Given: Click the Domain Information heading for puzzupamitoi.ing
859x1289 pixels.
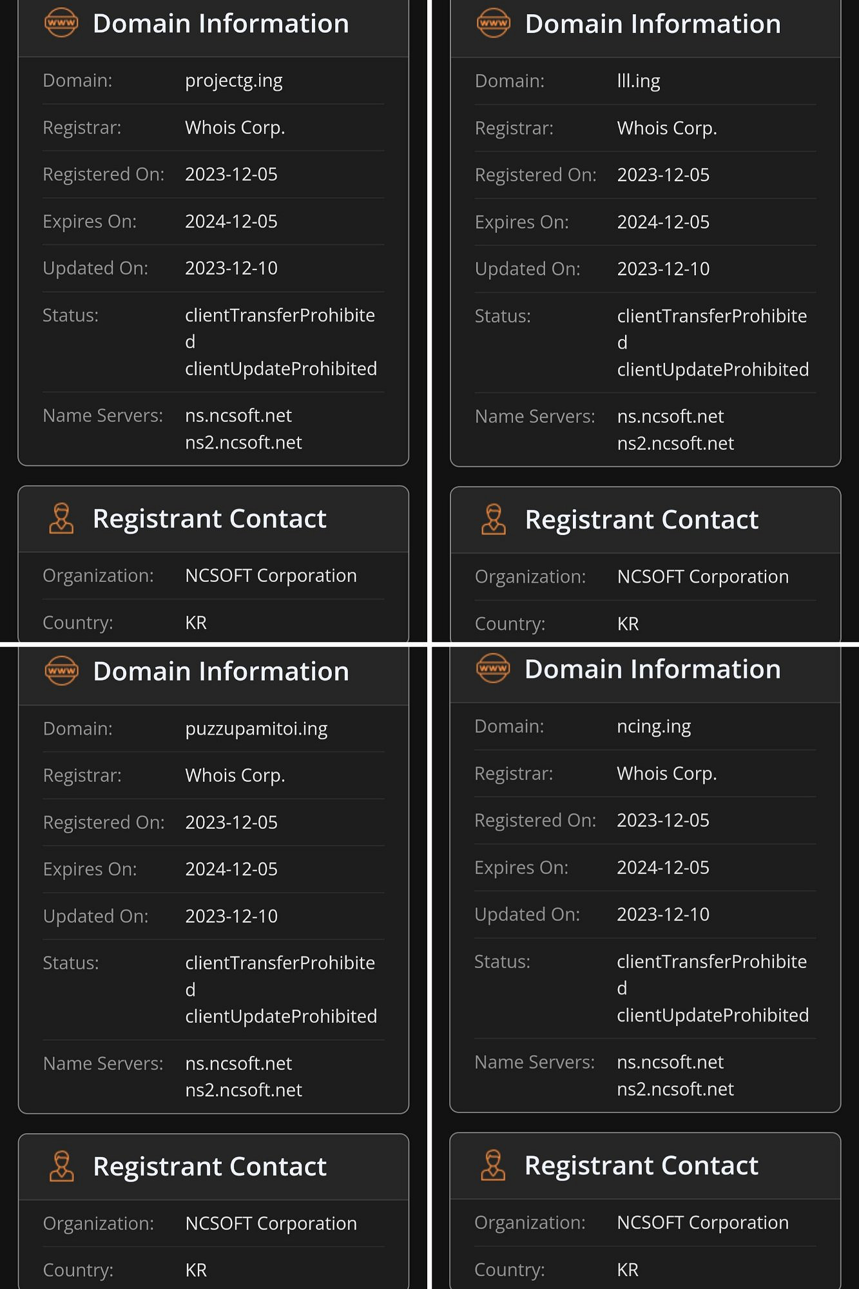Looking at the screenshot, I should tap(220, 672).
